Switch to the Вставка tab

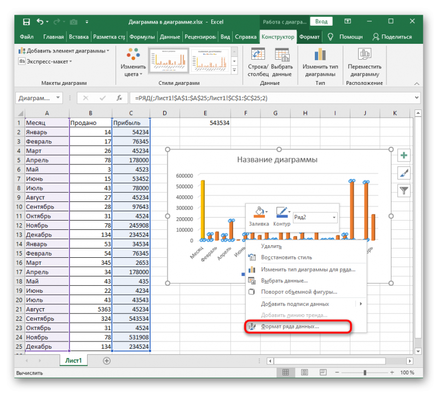pos(79,37)
